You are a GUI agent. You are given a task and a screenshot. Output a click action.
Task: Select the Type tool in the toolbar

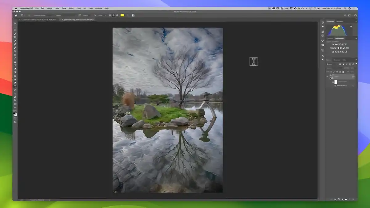point(15,87)
